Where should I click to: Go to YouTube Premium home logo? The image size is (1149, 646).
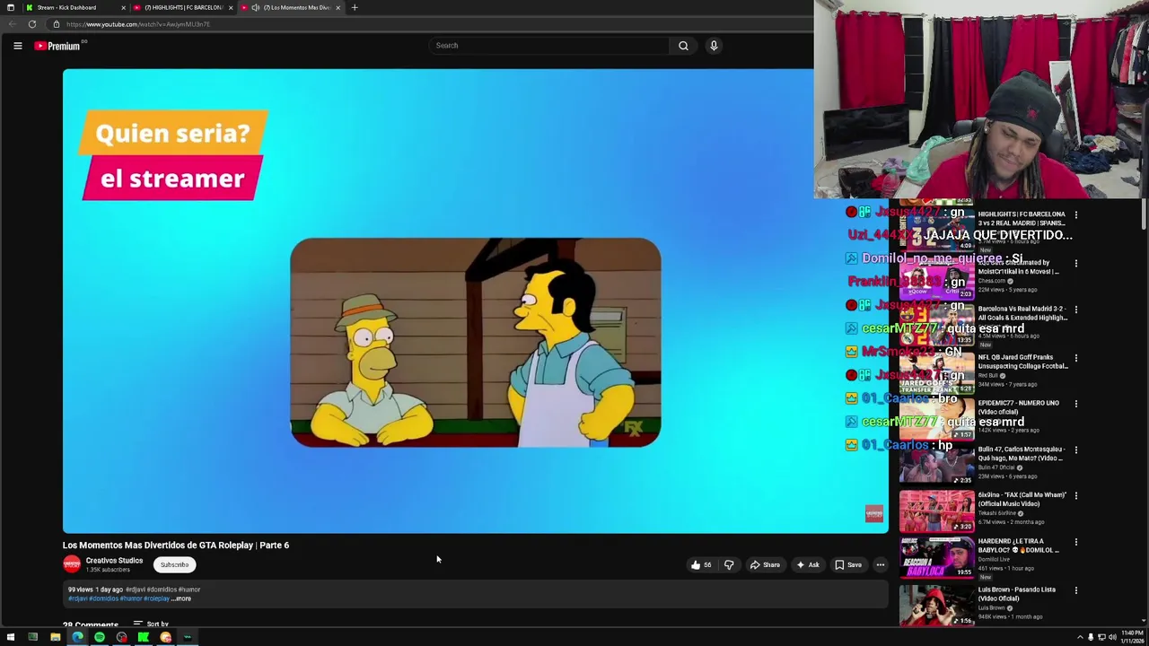point(59,46)
